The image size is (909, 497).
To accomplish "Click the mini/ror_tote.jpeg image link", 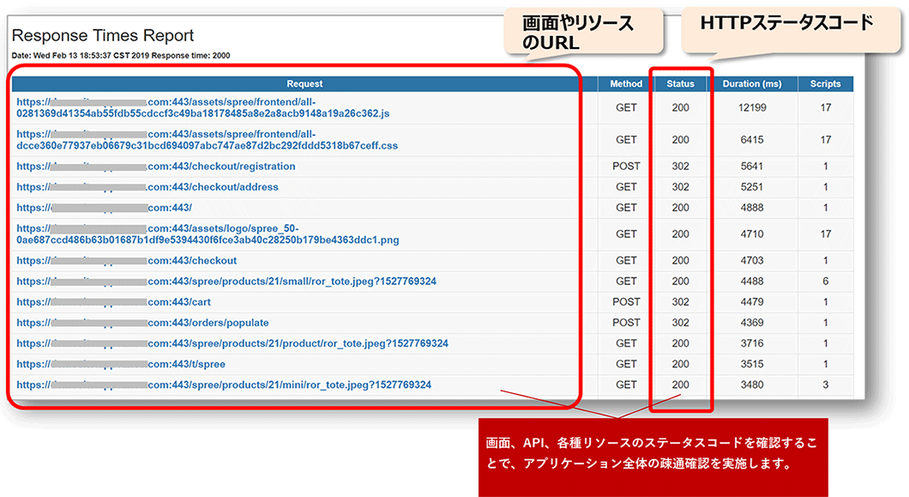I will 224,385.
